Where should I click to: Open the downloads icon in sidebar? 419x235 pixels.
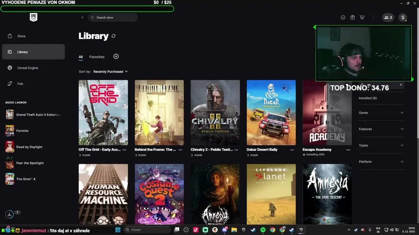[x=9, y=214]
